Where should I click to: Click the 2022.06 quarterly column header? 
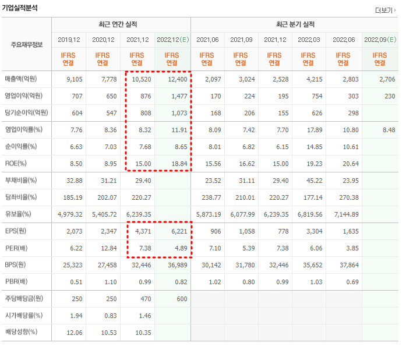344,40
